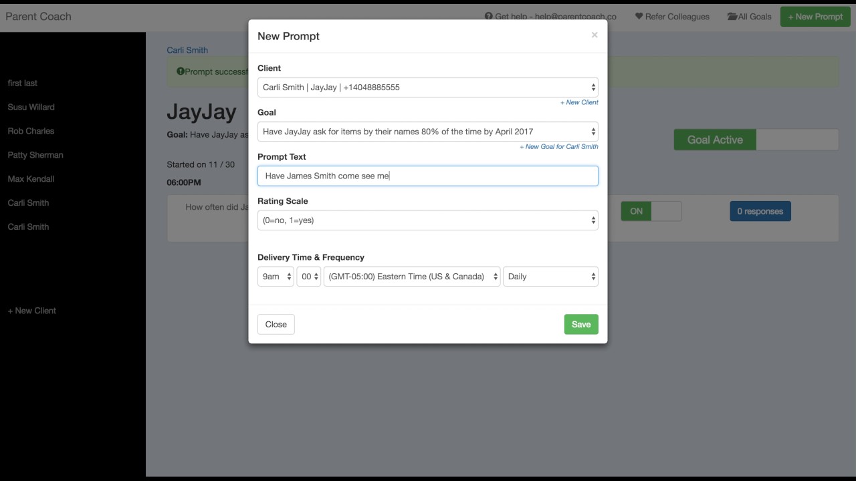Save the new prompt

pos(581,324)
